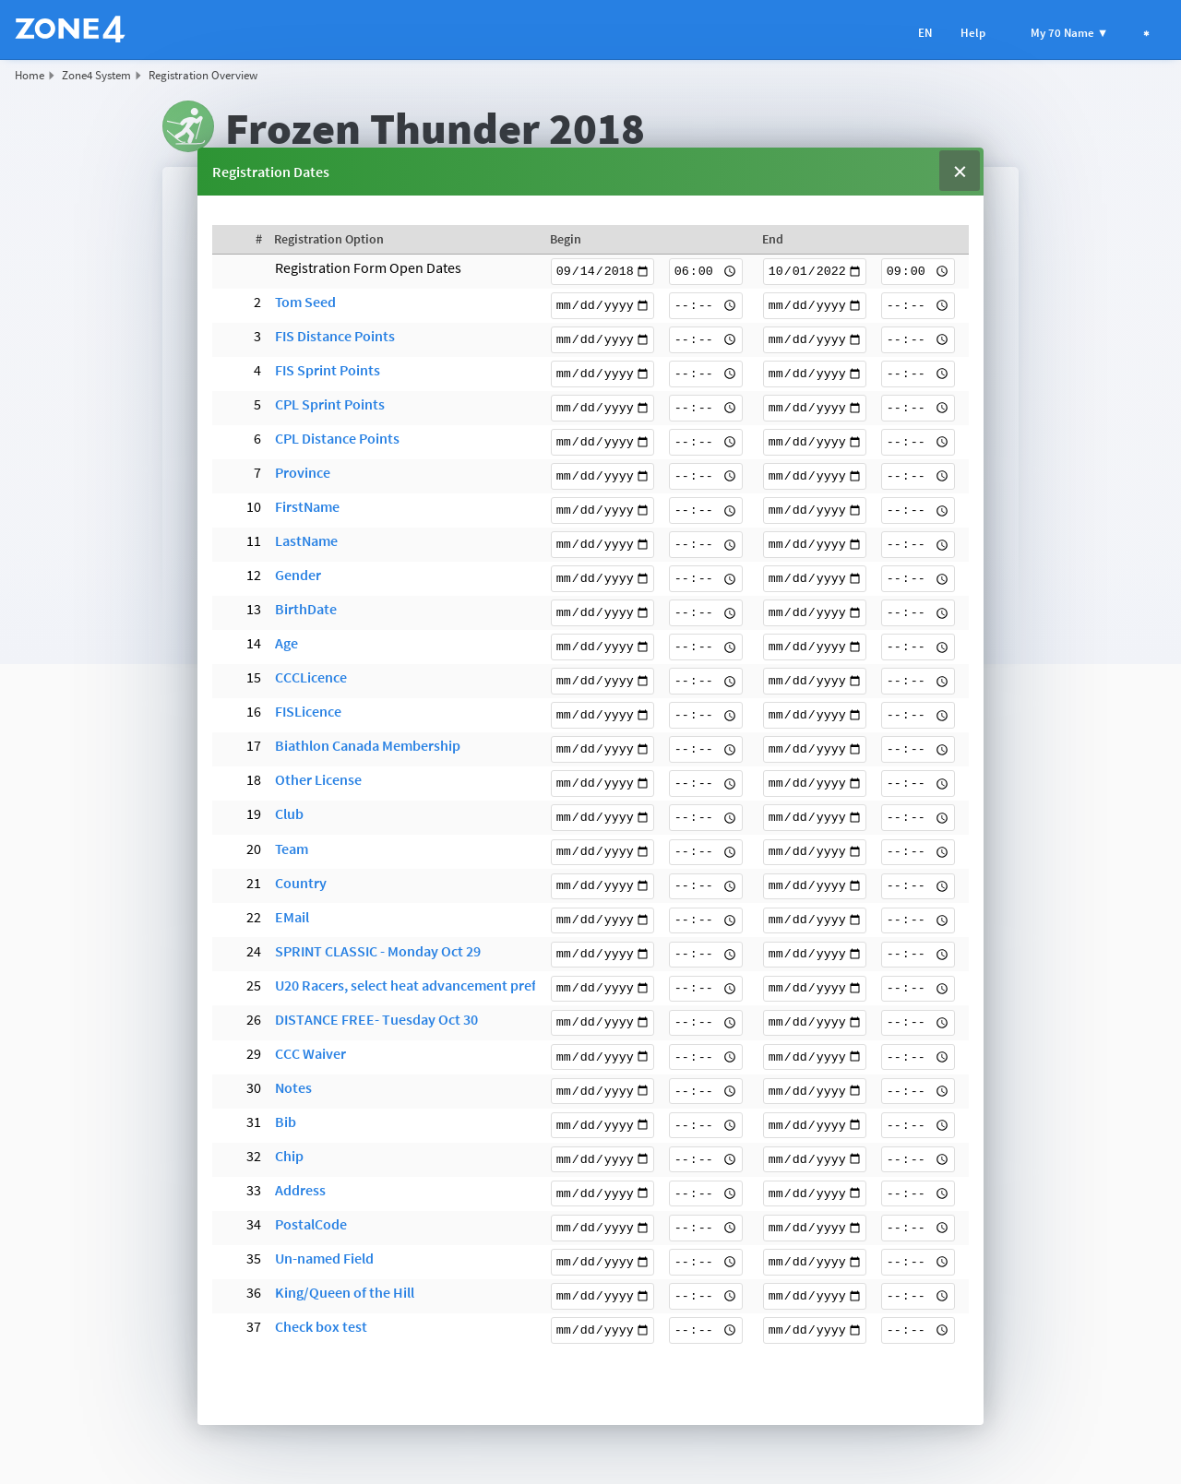1181x1484 pixels.
Task: Click the Zone4 logo
Action: tap(70, 30)
